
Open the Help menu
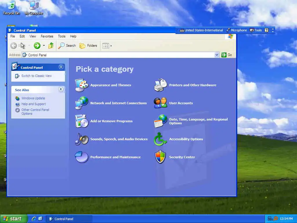pos(73,36)
